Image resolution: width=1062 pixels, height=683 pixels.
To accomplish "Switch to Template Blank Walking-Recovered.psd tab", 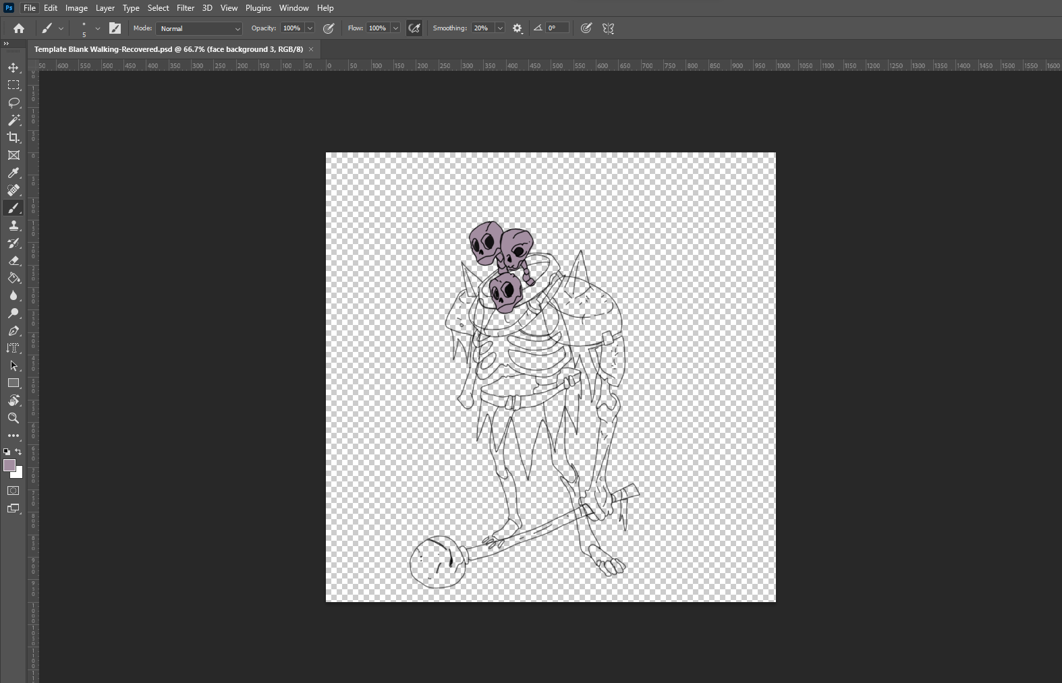I will (x=169, y=49).
